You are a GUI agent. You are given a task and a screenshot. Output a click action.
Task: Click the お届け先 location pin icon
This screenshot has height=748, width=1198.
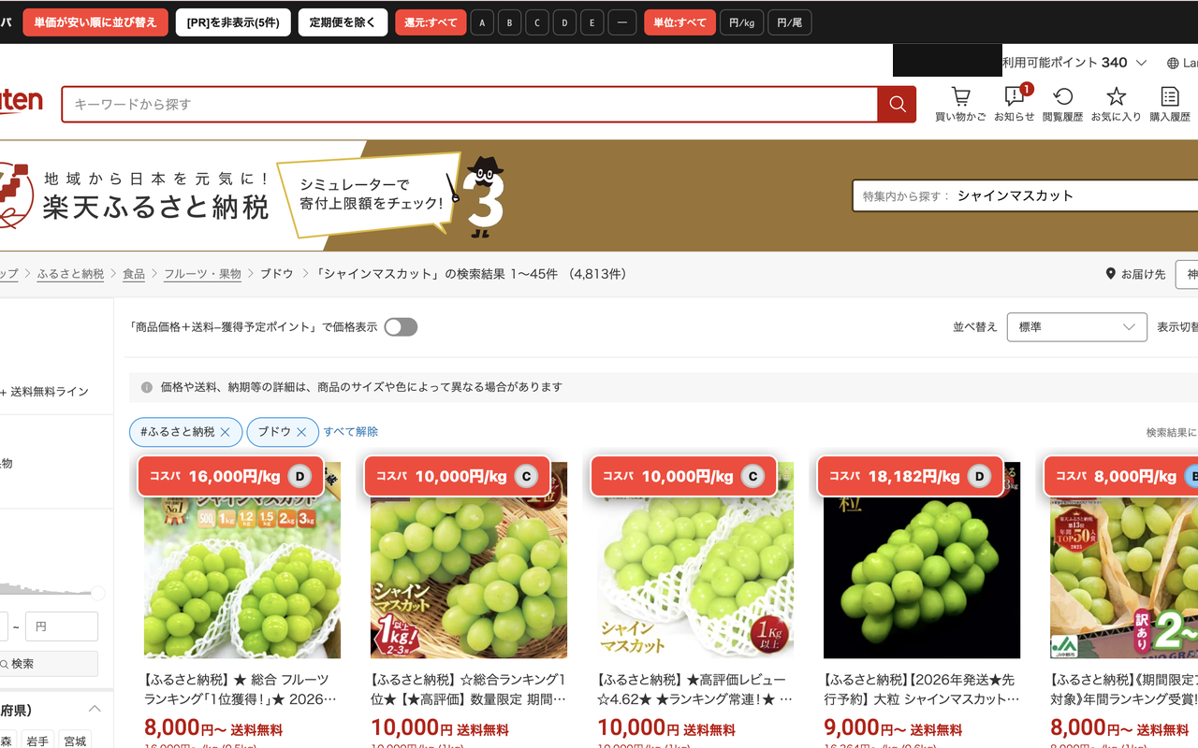pyautogui.click(x=1111, y=274)
